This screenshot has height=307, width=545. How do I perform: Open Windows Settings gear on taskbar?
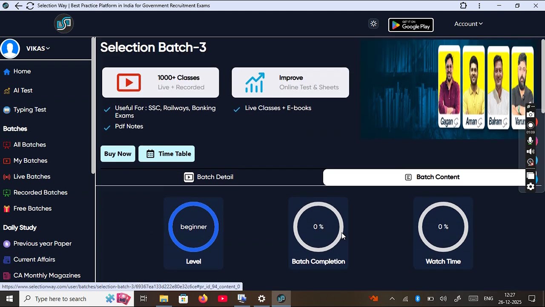click(x=261, y=298)
